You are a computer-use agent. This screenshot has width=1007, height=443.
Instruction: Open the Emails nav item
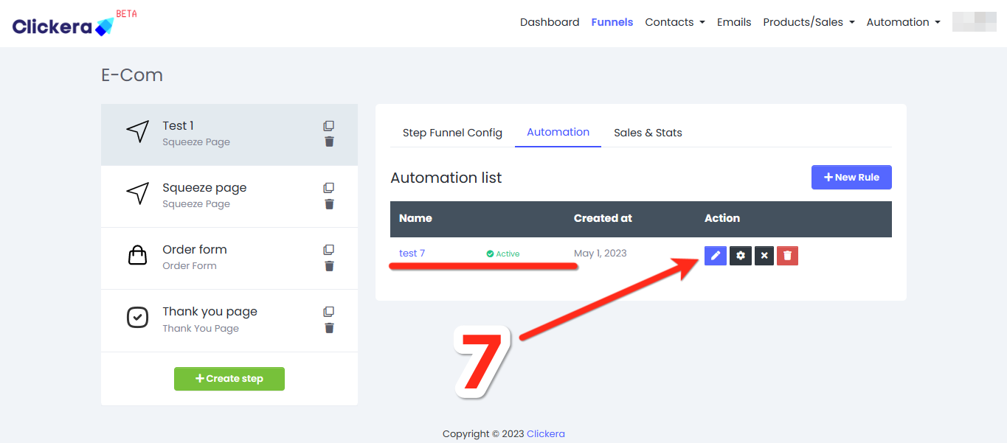[734, 22]
